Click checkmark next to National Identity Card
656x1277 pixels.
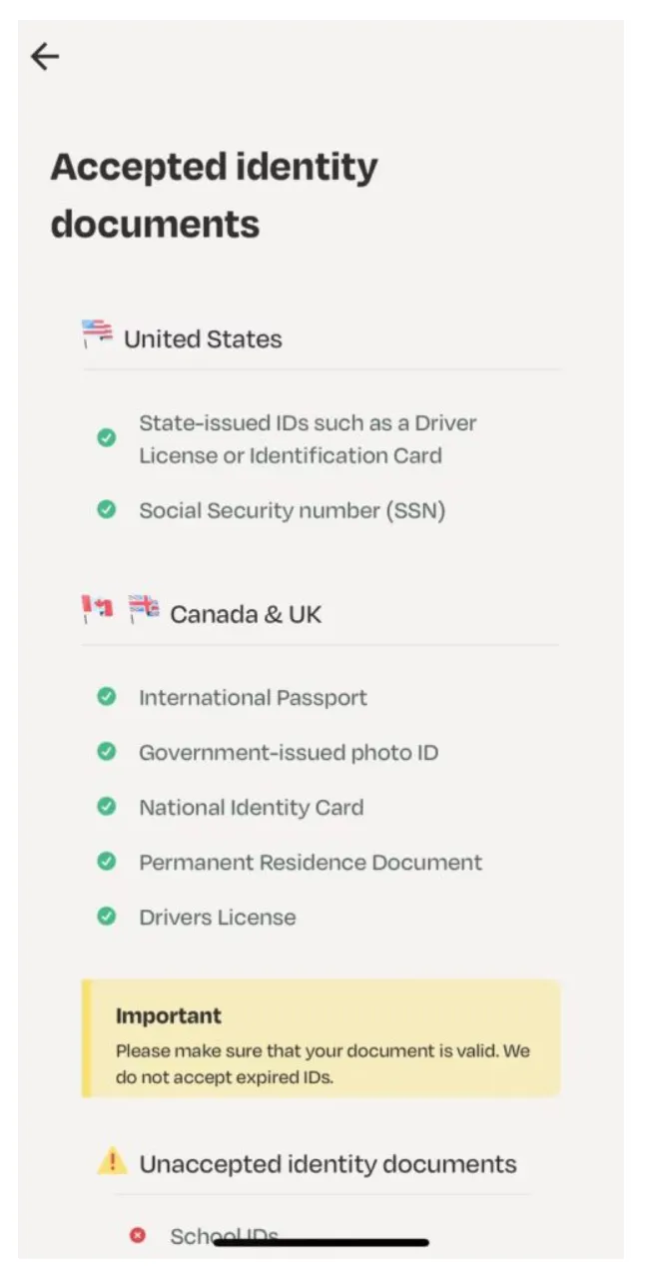tap(106, 807)
